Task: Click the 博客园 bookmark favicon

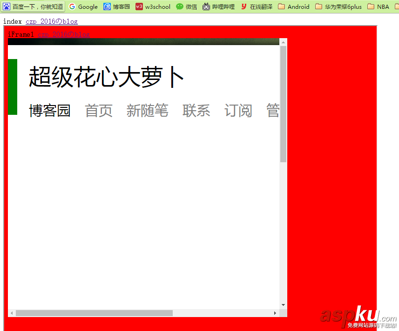Action: (106, 7)
